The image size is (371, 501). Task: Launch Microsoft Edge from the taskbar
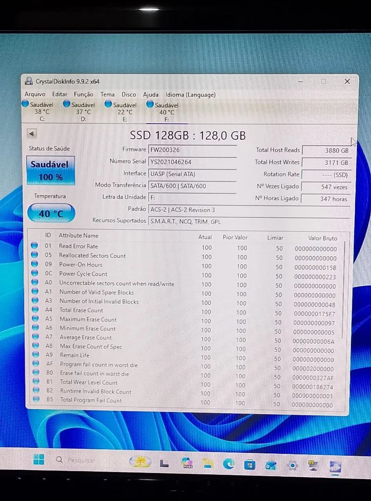click(x=229, y=464)
